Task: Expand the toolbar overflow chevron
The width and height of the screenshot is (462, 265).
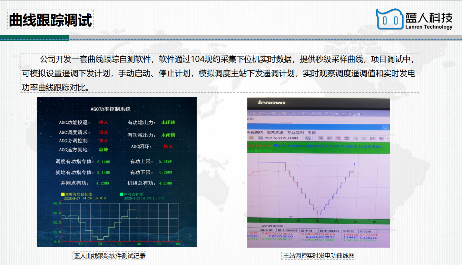Action: click(x=388, y=138)
